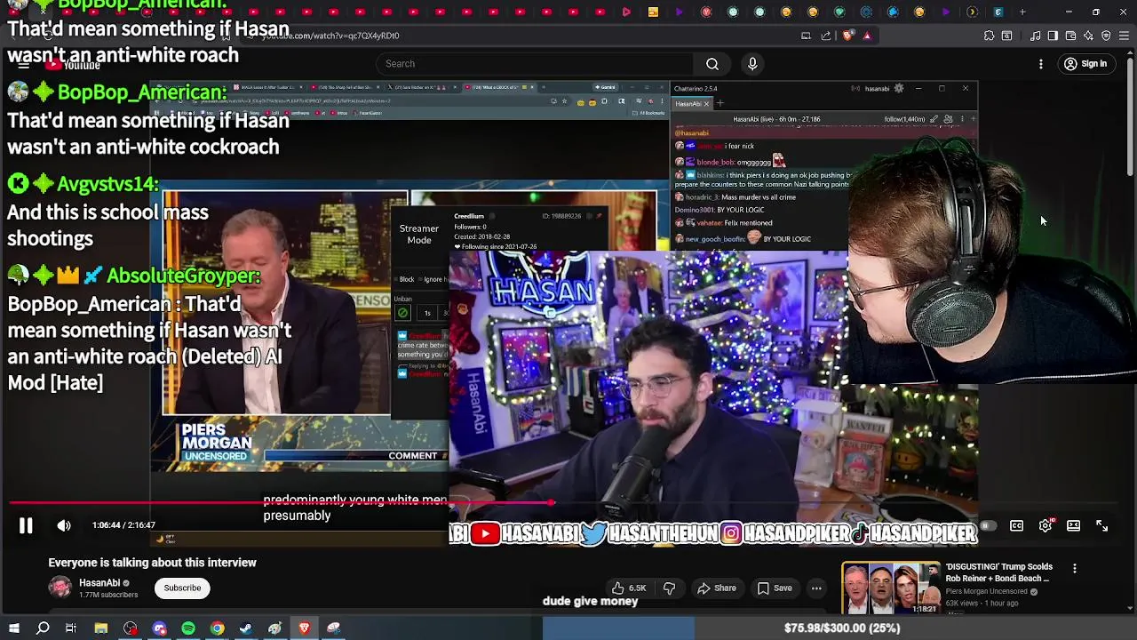This screenshot has height=640, width=1137.
Task: Open the Brave Wallet icon
Action: [x=1070, y=36]
